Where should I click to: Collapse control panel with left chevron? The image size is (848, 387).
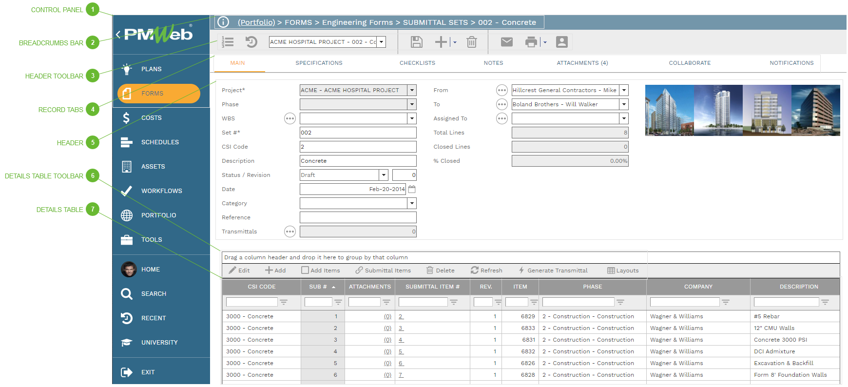point(118,34)
